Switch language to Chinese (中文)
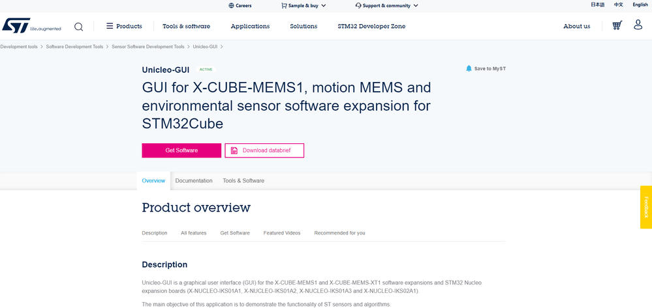Image resolution: width=652 pixels, height=308 pixels. click(x=619, y=5)
